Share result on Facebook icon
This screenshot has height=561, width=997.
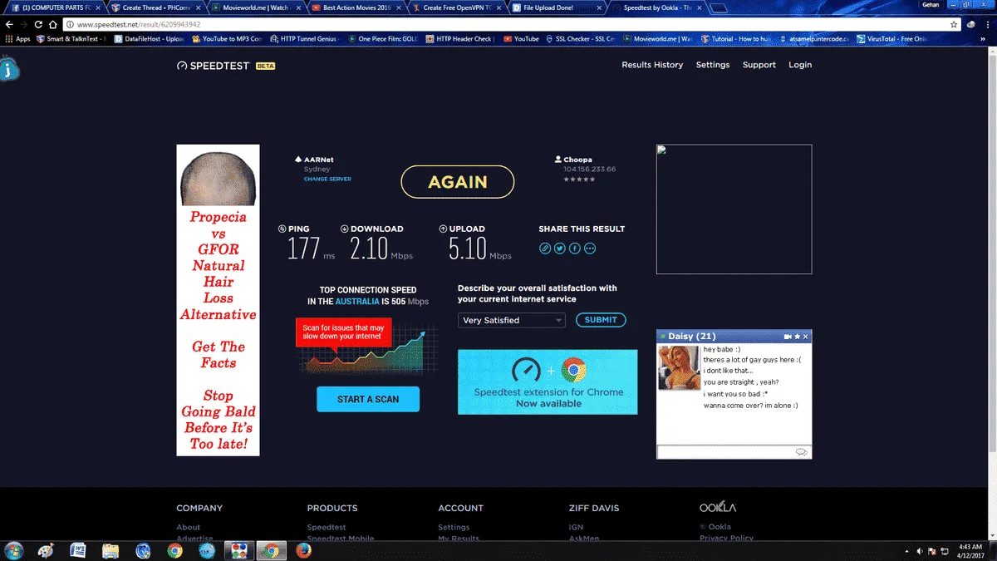click(575, 248)
